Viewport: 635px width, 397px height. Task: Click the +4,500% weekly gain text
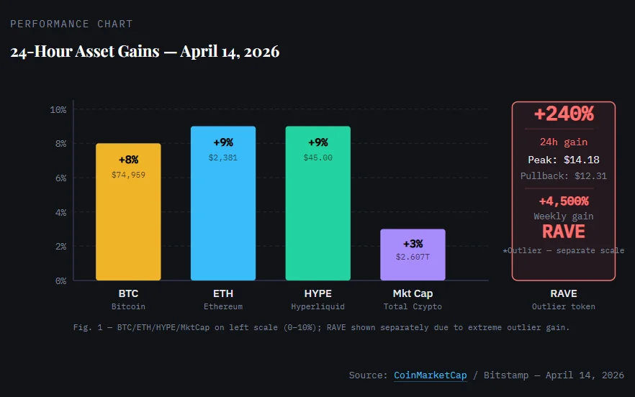point(563,201)
